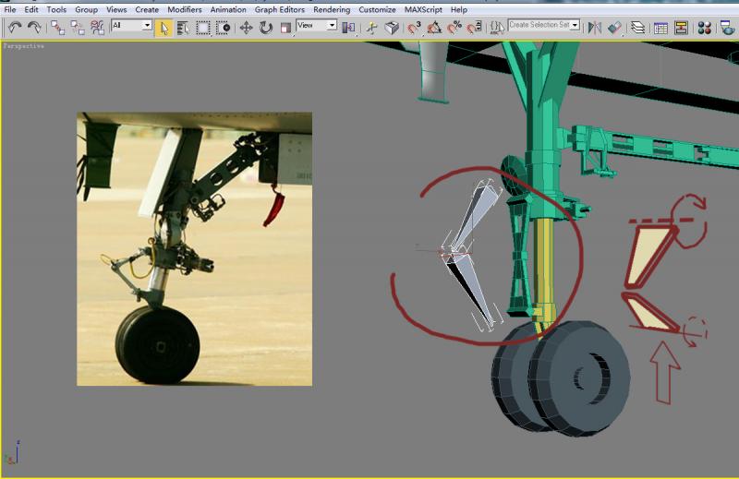This screenshot has height=479, width=739.
Task: Open the Graph Editors menu
Action: coord(280,9)
